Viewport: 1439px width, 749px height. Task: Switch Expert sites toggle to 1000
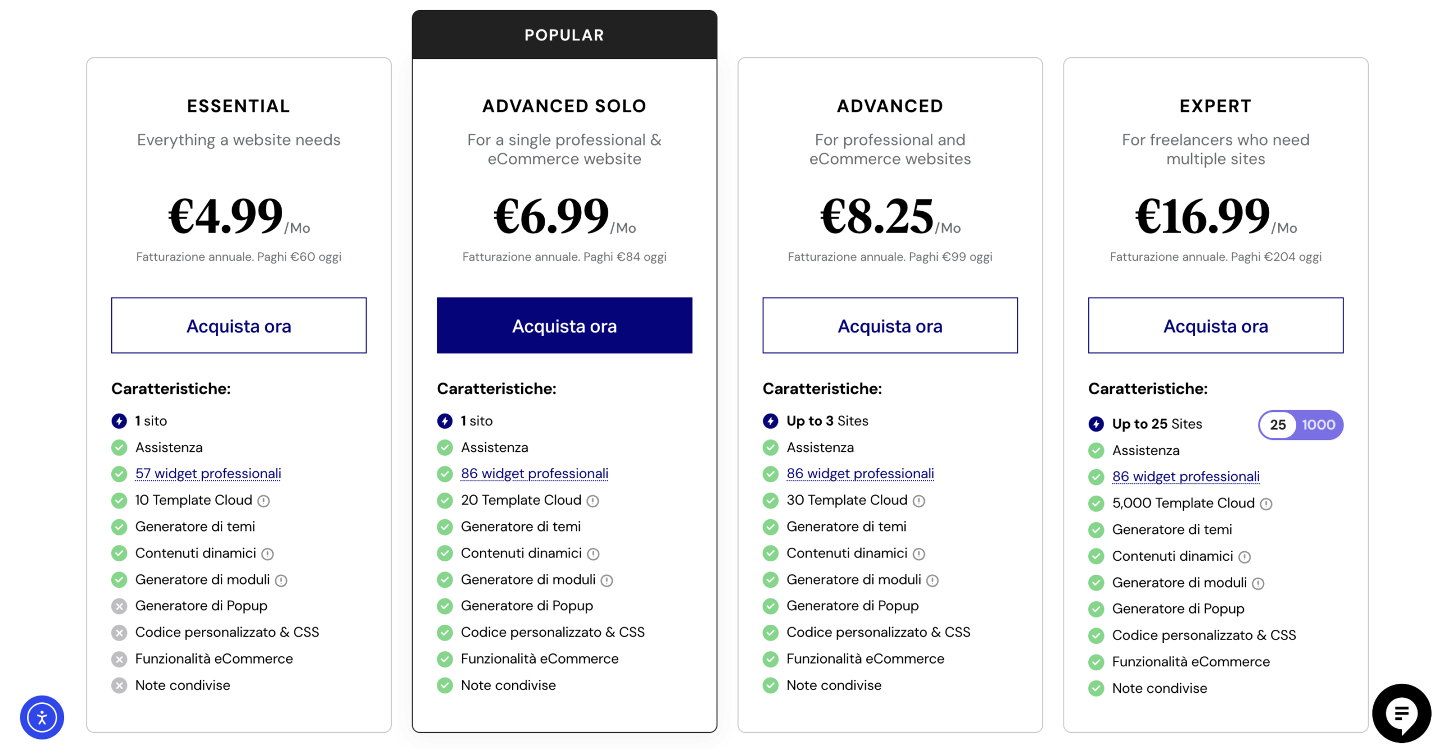point(1318,425)
